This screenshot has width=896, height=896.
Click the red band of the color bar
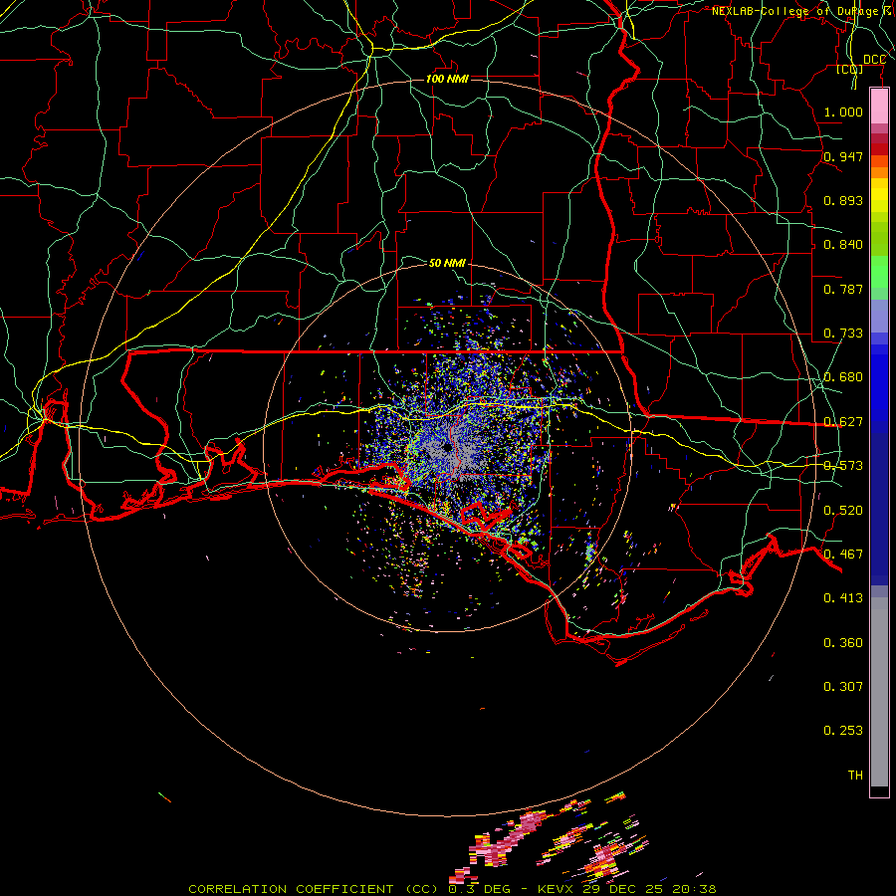click(x=879, y=149)
